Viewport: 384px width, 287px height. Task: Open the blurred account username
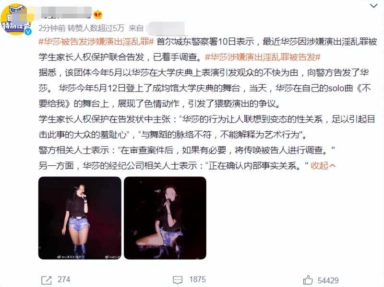pos(65,13)
